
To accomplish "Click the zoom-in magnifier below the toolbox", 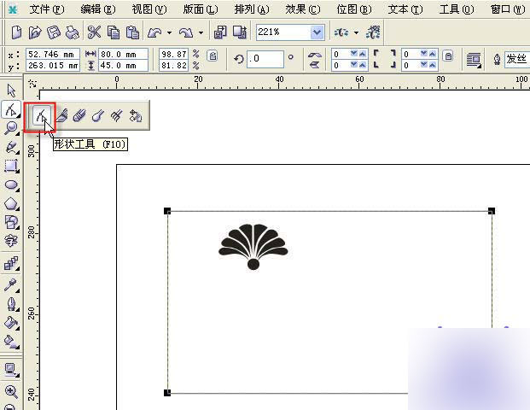I will [11, 392].
